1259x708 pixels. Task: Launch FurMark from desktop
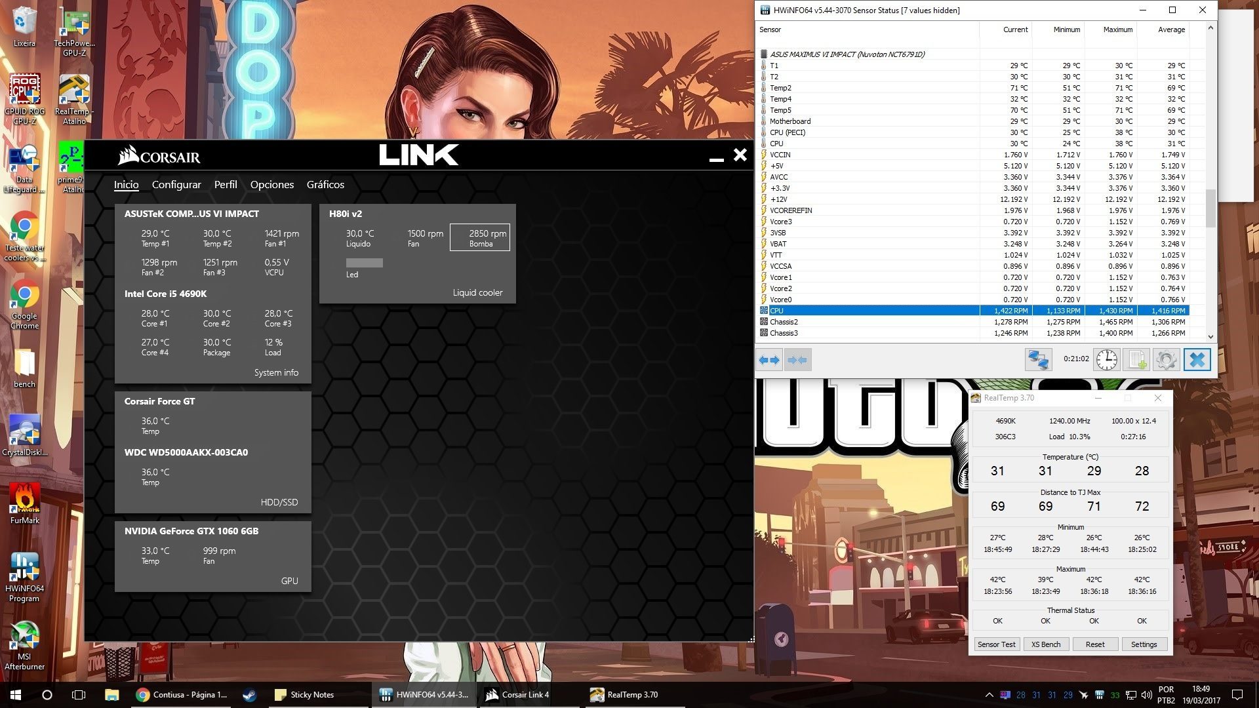(24, 503)
